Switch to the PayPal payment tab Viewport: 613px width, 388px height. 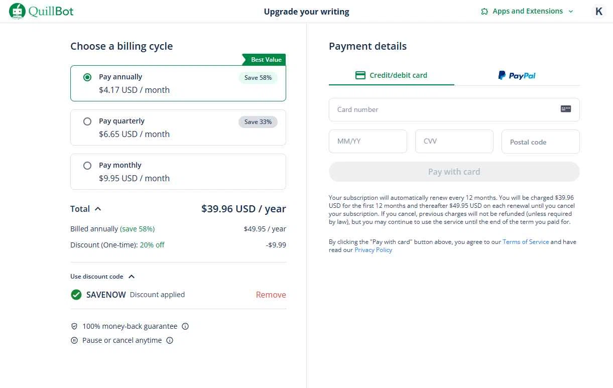517,75
